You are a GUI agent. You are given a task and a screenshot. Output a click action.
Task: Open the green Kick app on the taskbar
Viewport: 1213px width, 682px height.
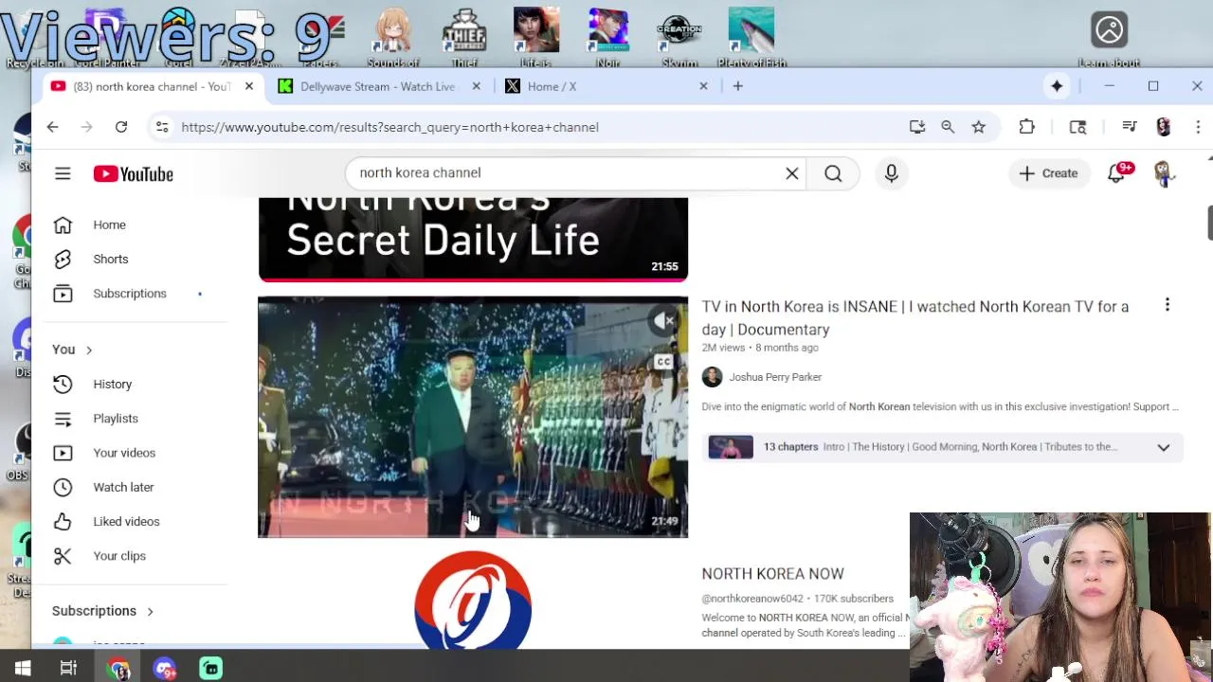[210, 669]
